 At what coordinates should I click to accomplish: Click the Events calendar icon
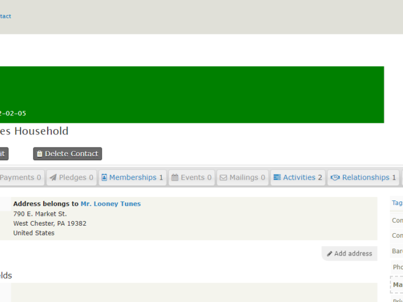pyautogui.click(x=175, y=178)
